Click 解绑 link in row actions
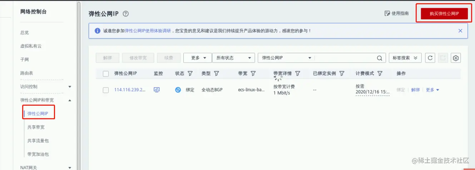The height and width of the screenshot is (170, 475). pyautogui.click(x=415, y=90)
